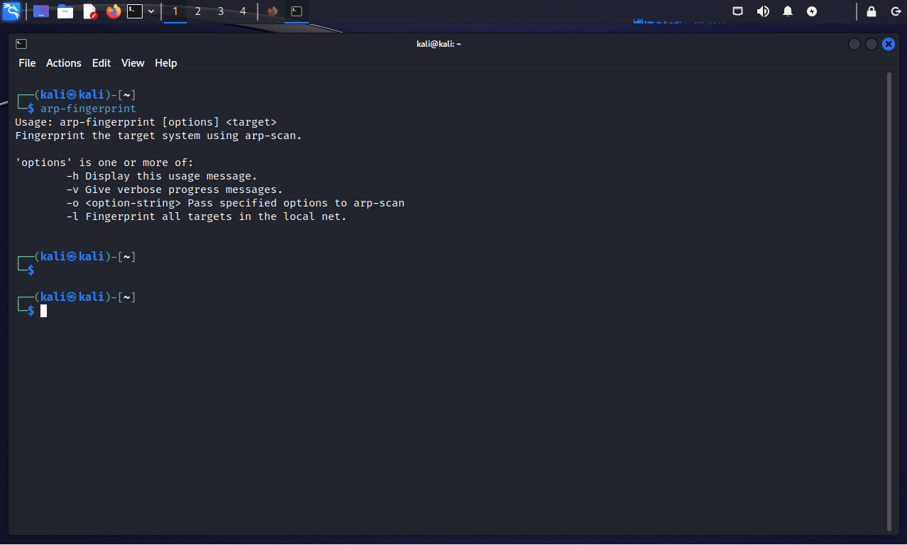
Task: Click the volume speaker icon
Action: [763, 11]
